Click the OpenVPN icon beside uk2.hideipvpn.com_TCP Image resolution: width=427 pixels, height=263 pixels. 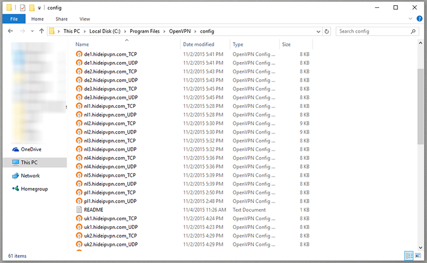tap(79, 236)
